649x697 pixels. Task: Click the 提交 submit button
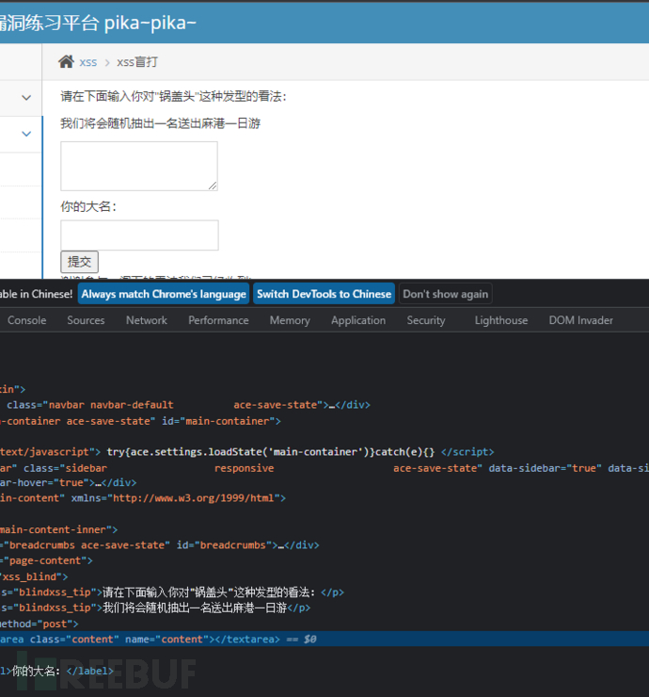[x=79, y=262]
